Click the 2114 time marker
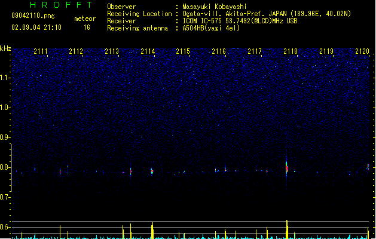 point(148,51)
